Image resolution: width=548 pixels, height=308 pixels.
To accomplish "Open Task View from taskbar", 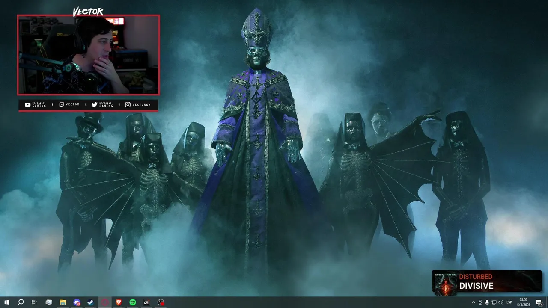I will tap(34, 302).
